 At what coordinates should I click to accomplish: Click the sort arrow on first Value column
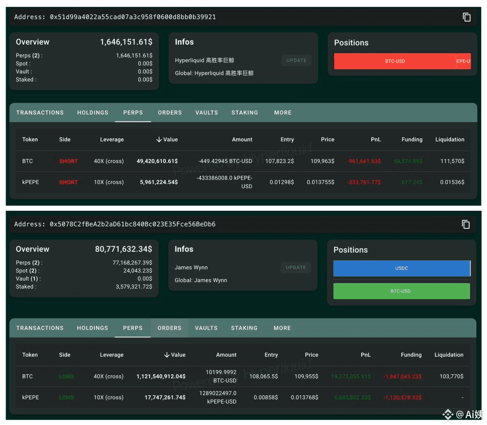(159, 139)
